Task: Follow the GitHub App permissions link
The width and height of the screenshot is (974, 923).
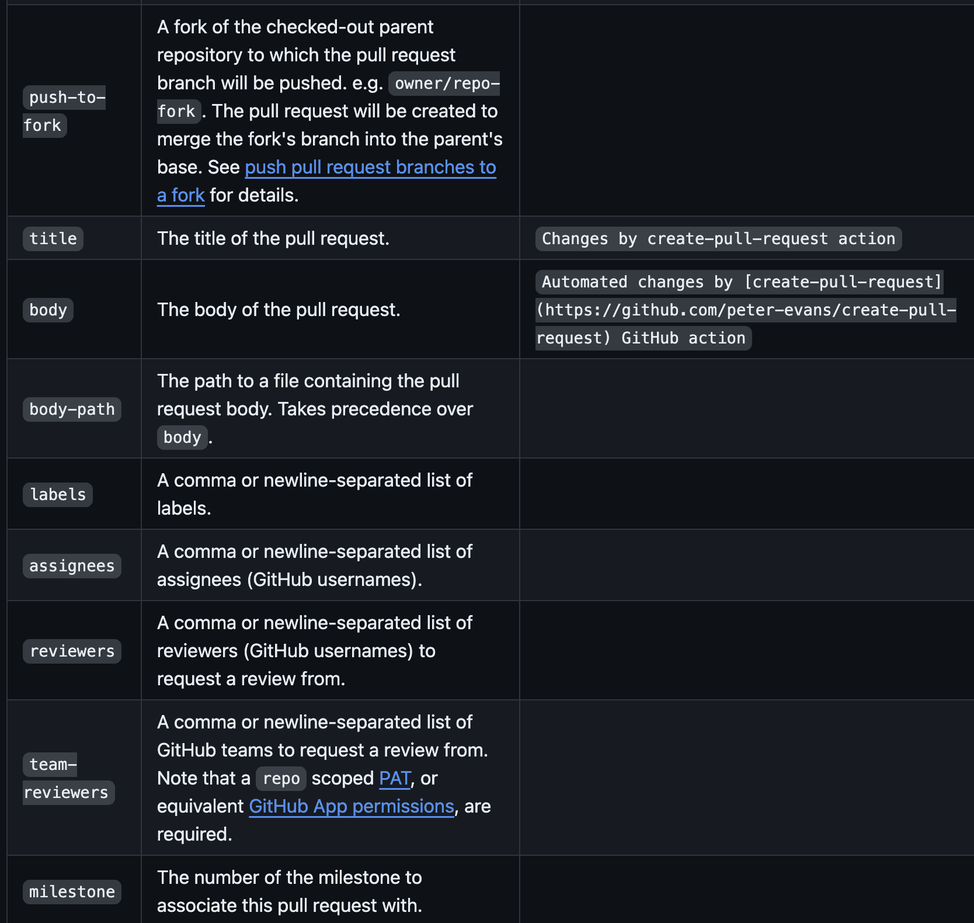Action: click(351, 807)
